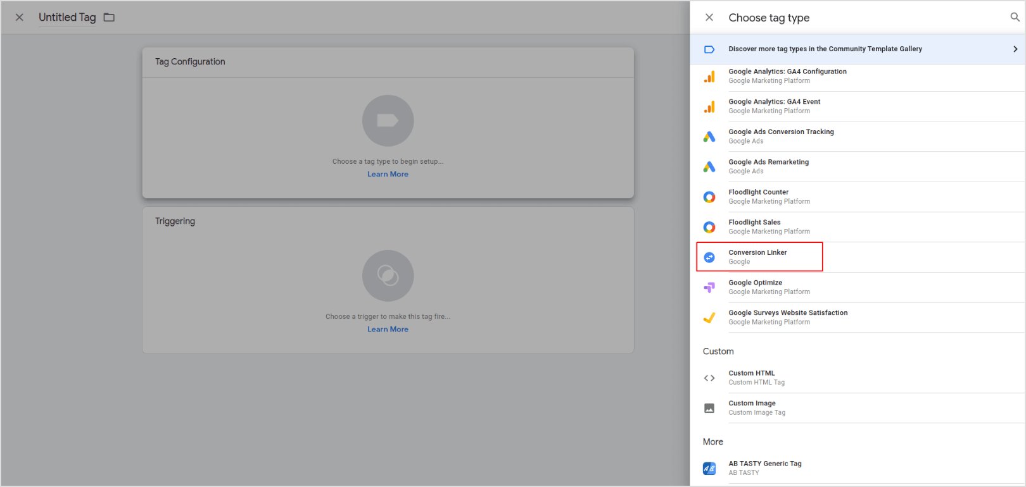Click the Google Ads Conversion Tracking icon

(709, 137)
